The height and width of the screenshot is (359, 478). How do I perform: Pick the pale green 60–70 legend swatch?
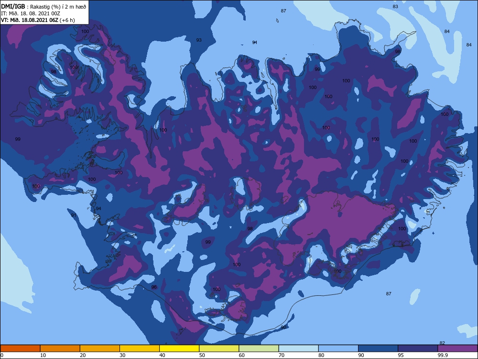point(259,348)
